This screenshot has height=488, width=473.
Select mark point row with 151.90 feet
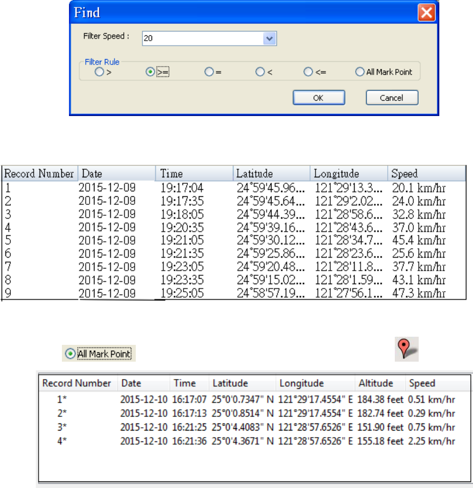(255, 427)
